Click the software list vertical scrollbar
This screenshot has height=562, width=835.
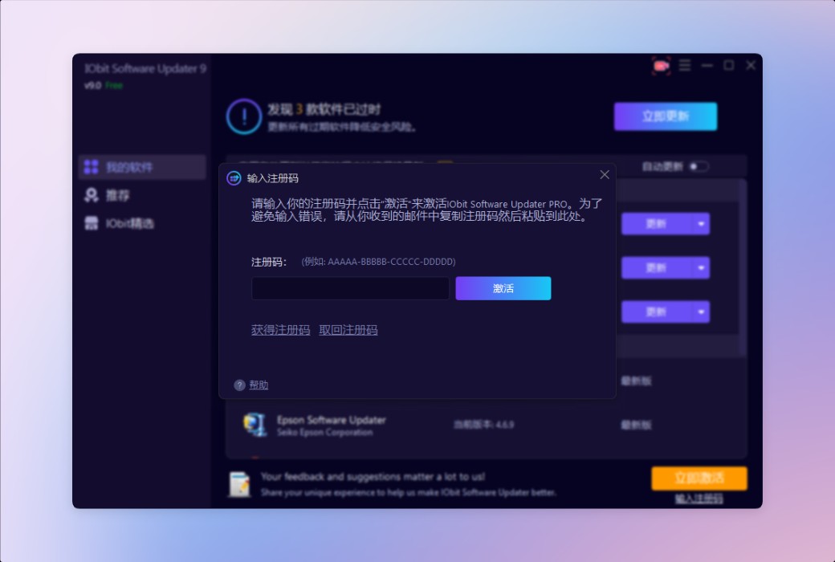click(743, 267)
